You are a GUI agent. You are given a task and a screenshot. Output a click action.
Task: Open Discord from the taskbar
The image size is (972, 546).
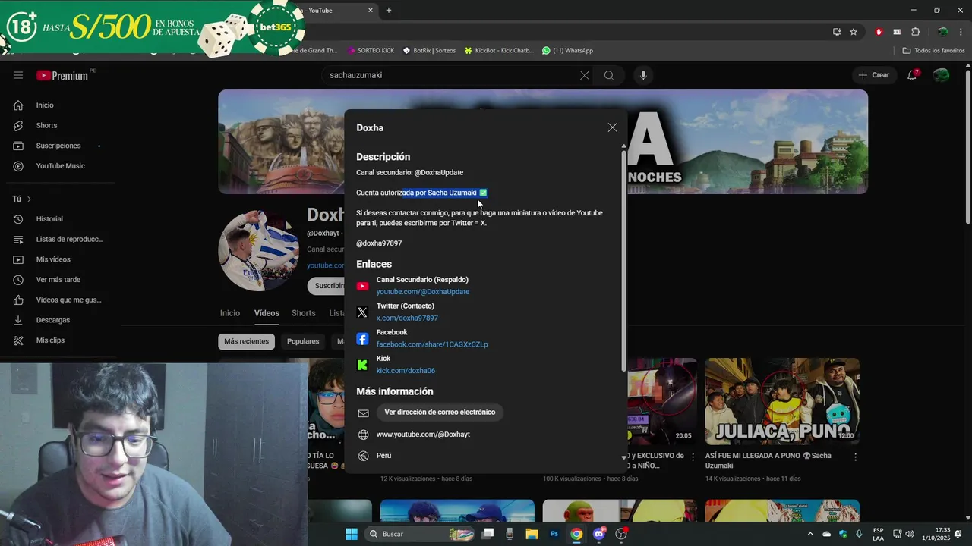pyautogui.click(x=599, y=534)
